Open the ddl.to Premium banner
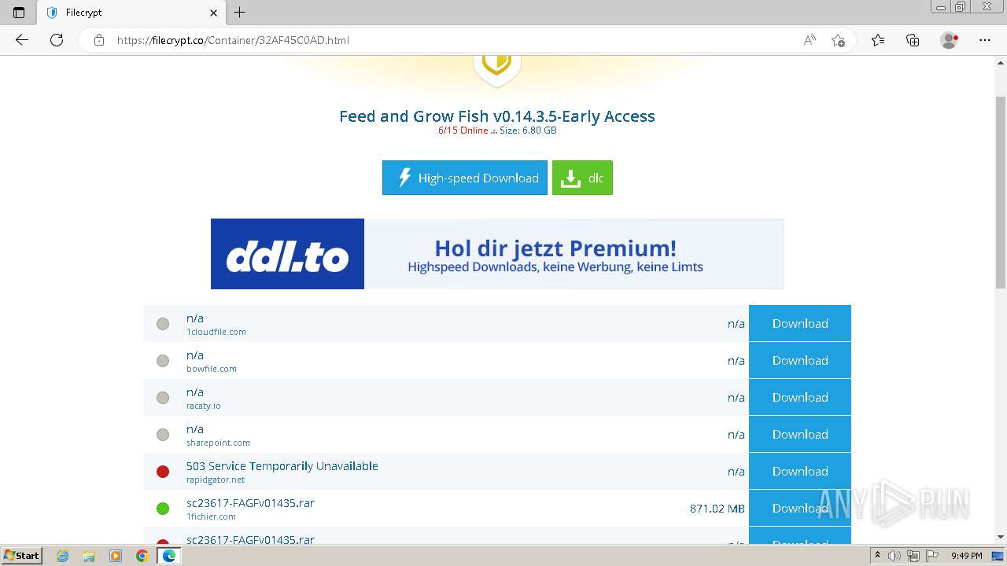Screen dimensions: 1007x566 point(497,254)
